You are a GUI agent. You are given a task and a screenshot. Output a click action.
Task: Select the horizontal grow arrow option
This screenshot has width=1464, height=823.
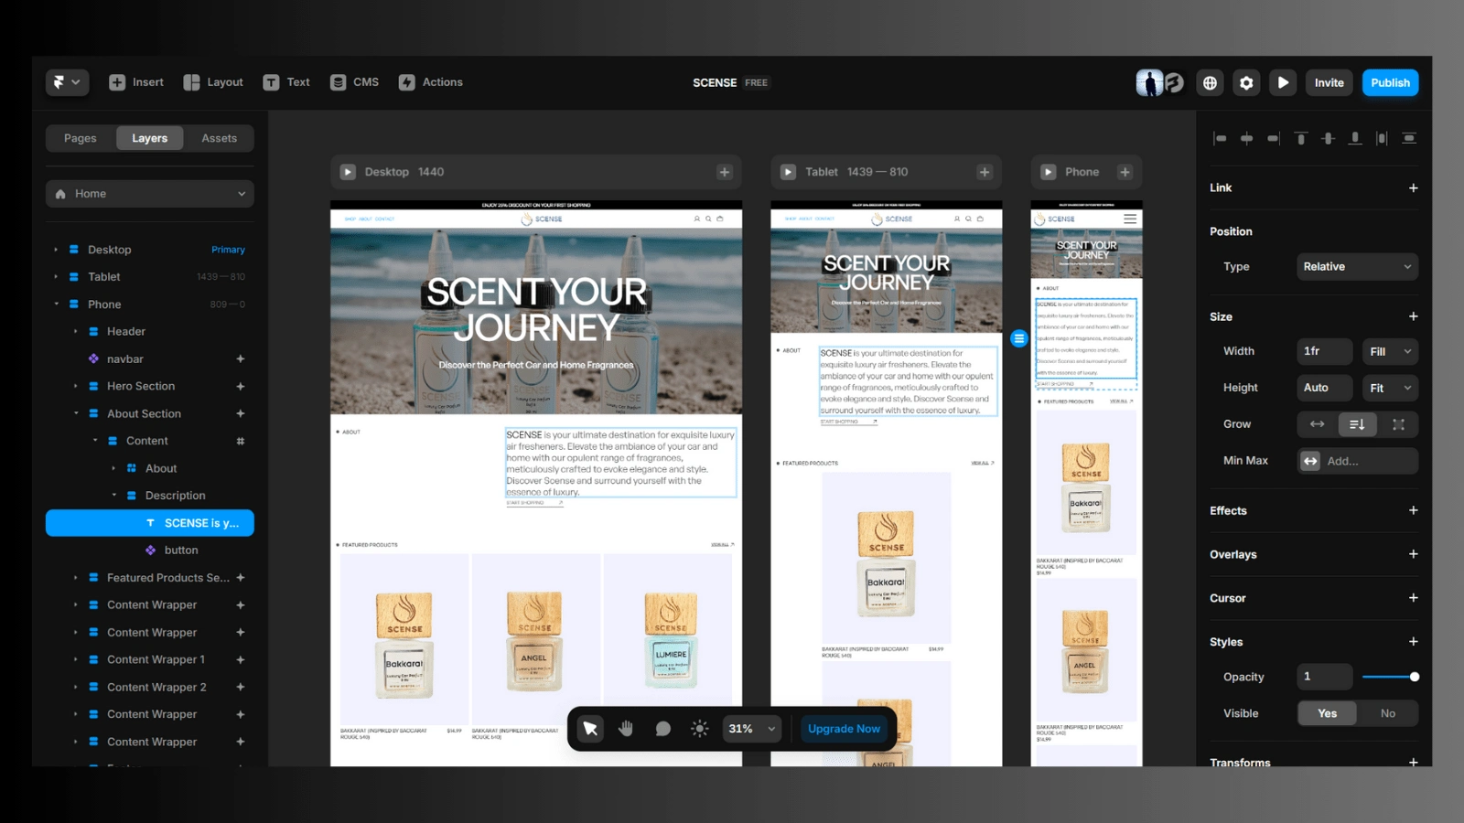tap(1317, 424)
